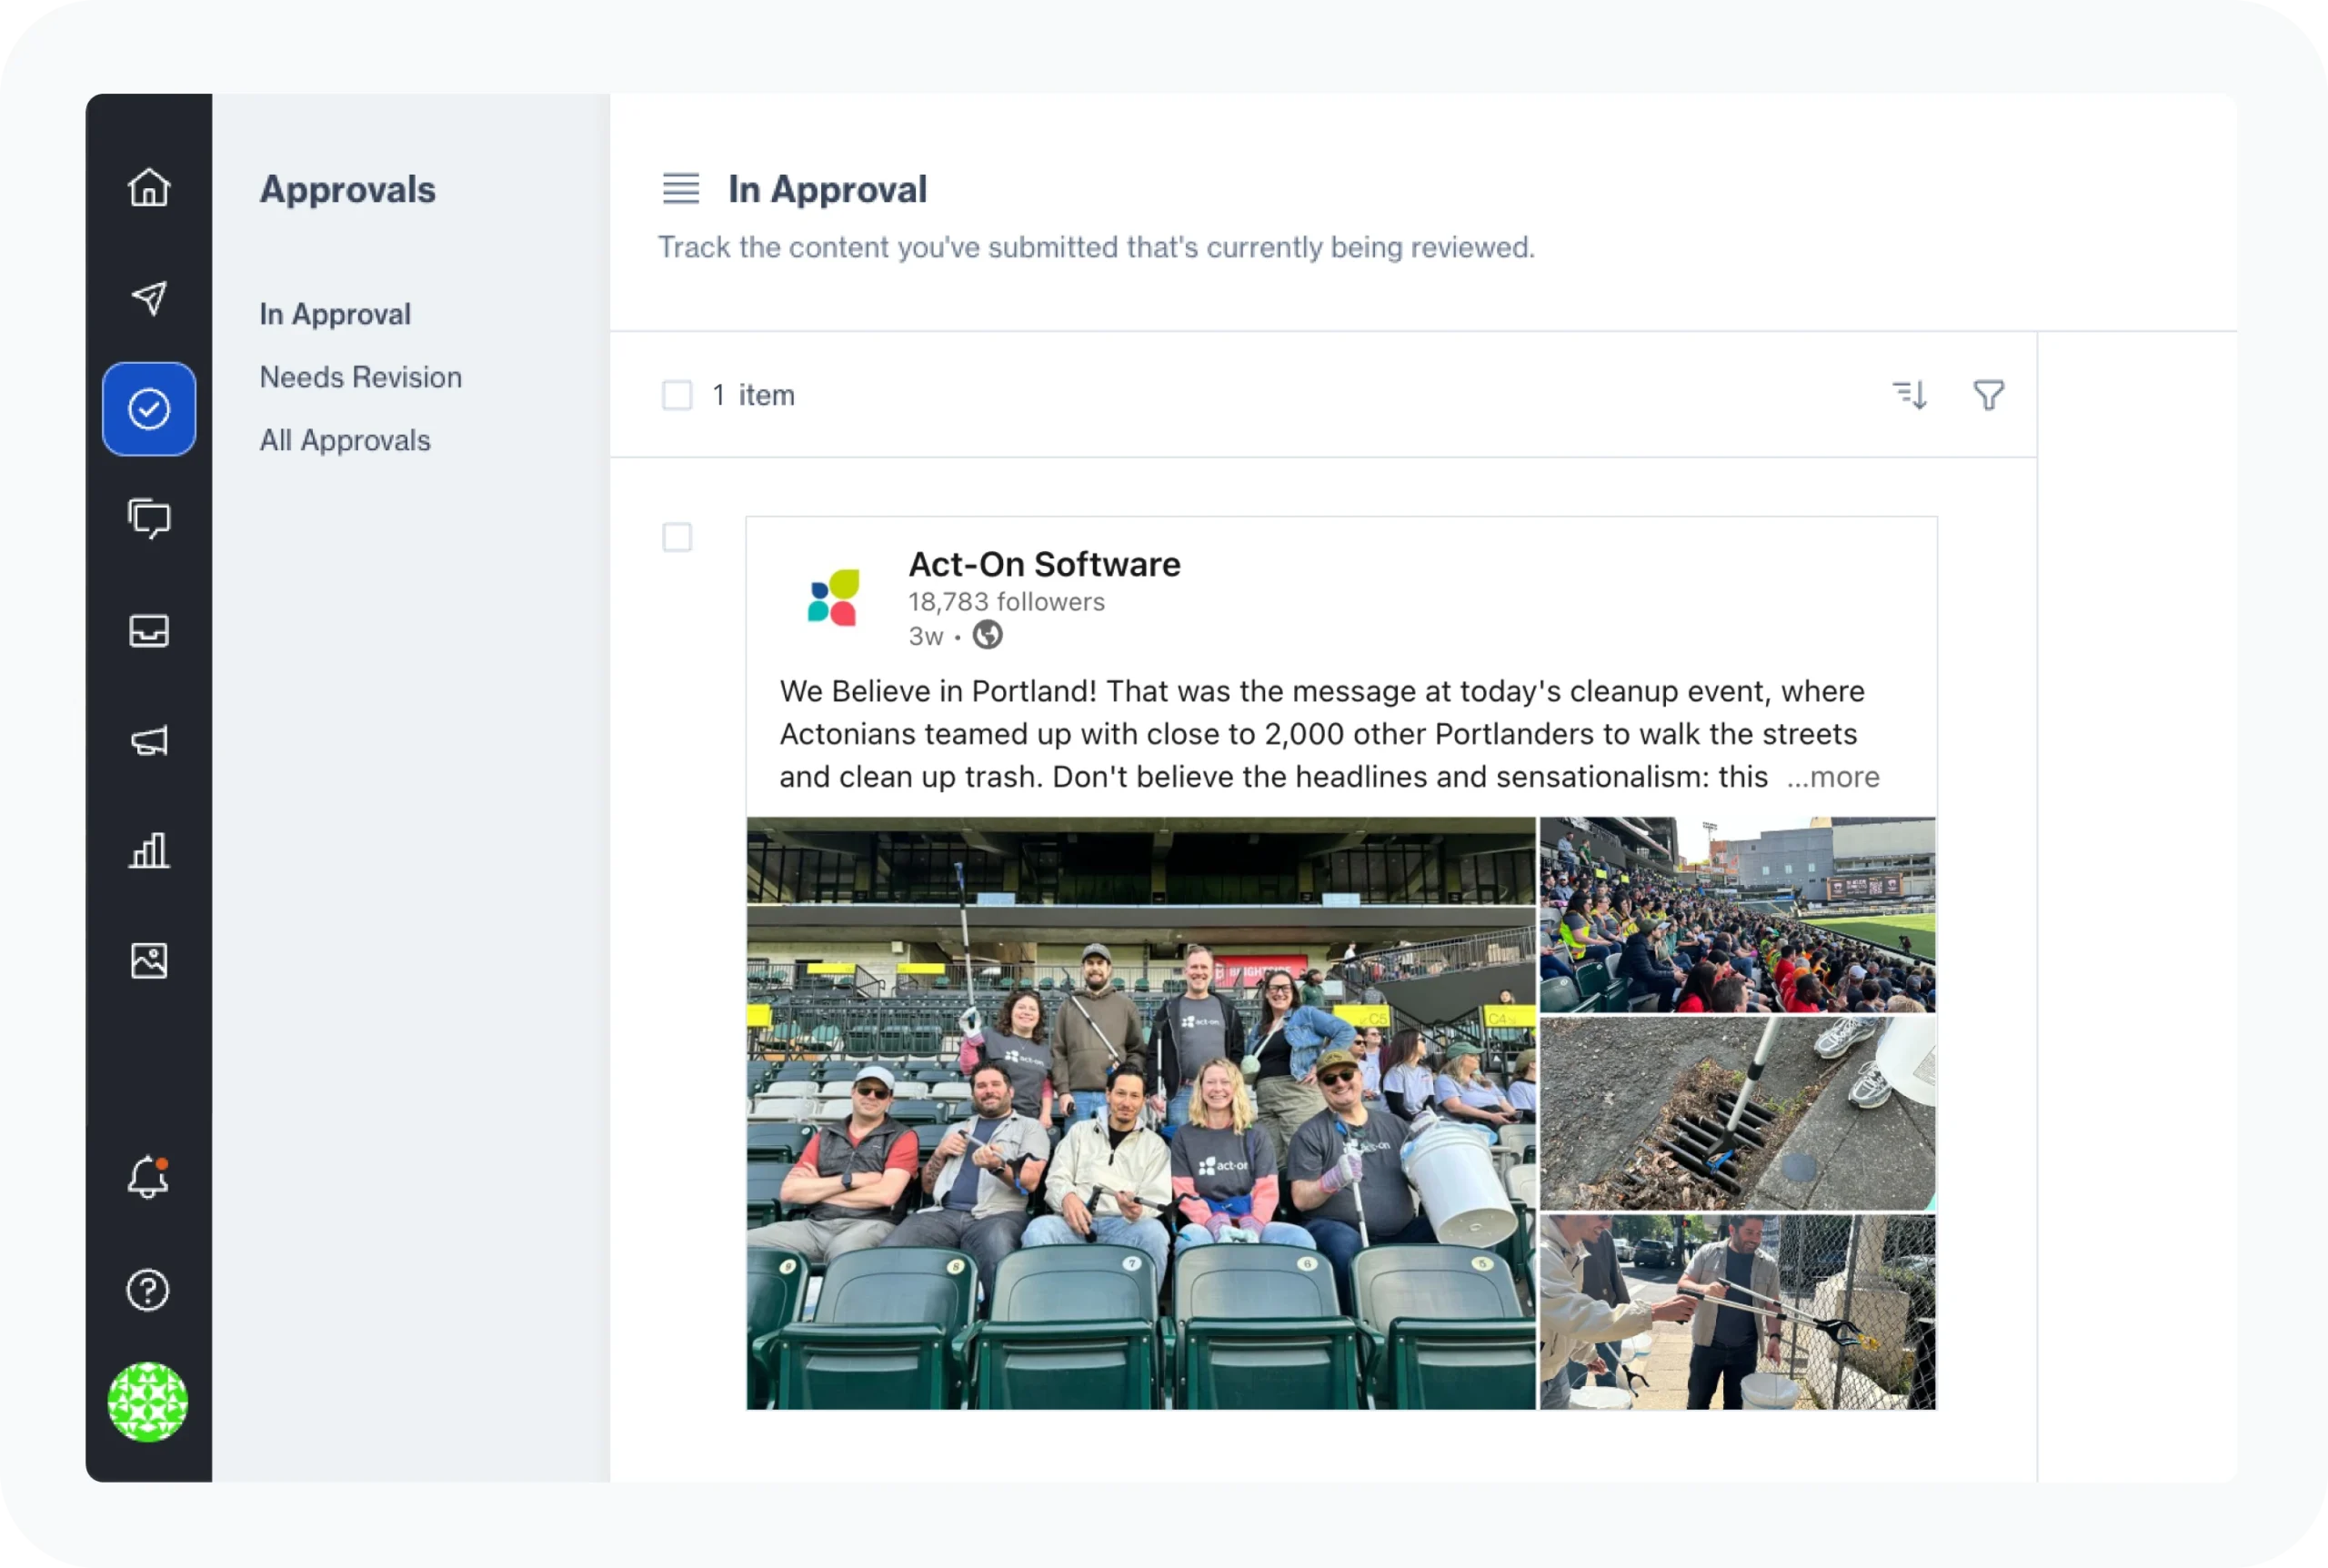This screenshot has width=2328, height=1568.
Task: Check the select-all items checkbox
Action: 677,395
